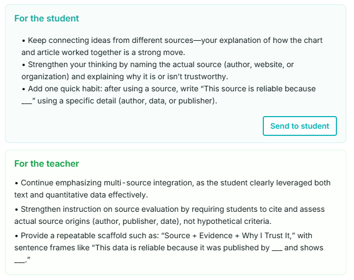354x280 pixels.
Task: Click the teacher bullet starting Provide a repeatable scaffold
Action: [169, 248]
